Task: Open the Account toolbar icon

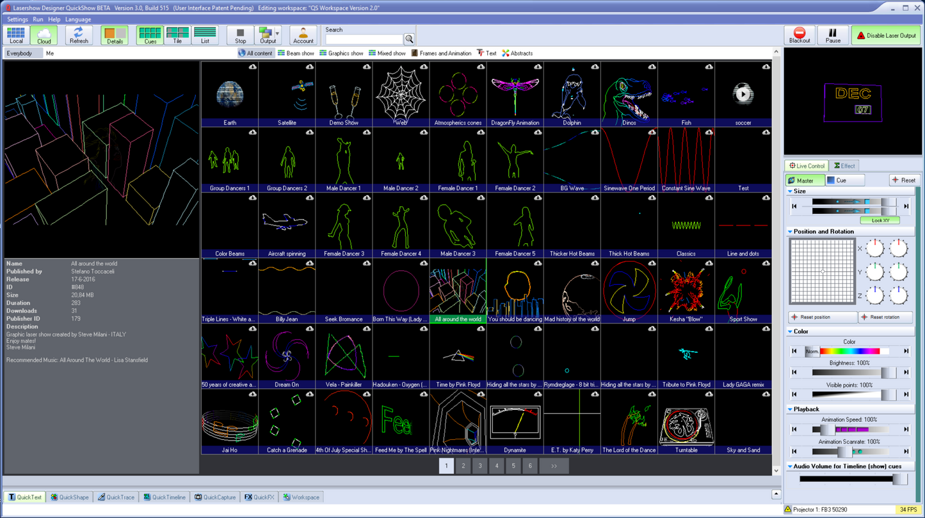Action: point(303,35)
